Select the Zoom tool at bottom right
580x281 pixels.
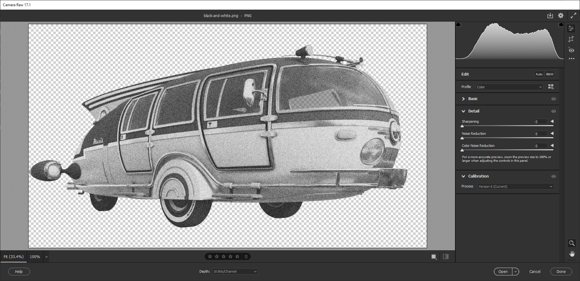(x=572, y=243)
